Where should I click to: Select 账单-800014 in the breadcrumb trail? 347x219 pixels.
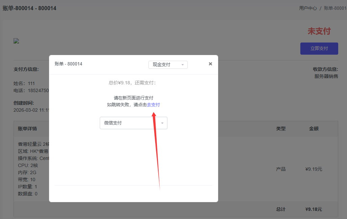[x=335, y=8]
